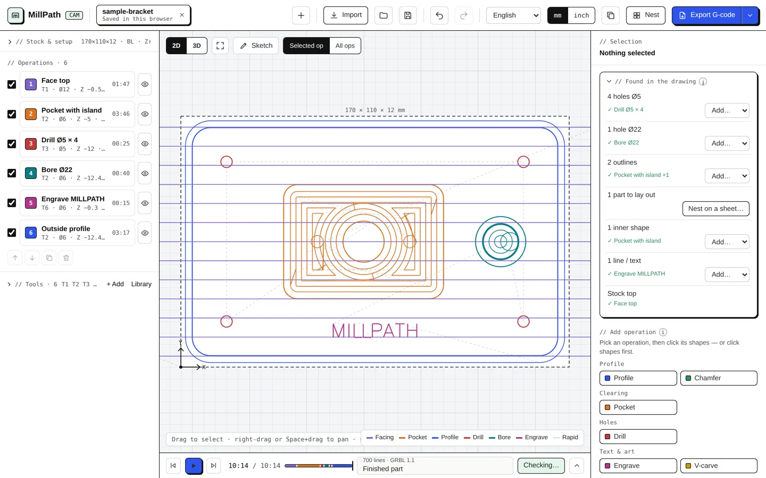Save the project using the floppy disk icon
This screenshot has height=478, width=766.
point(408,15)
